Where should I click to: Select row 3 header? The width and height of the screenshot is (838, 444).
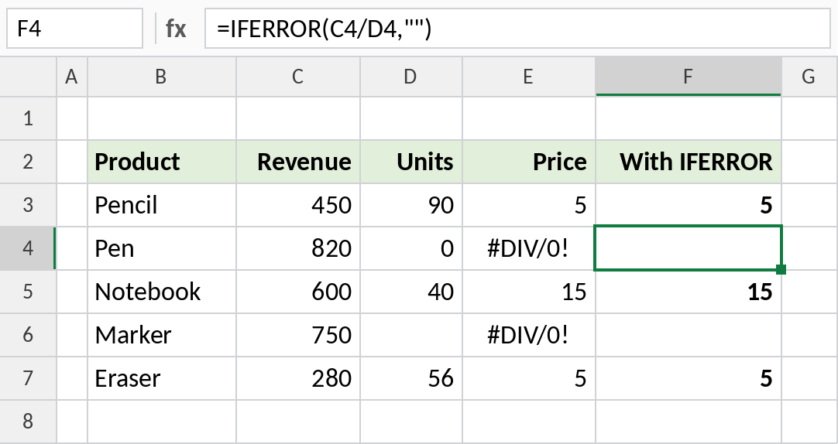pyautogui.click(x=28, y=205)
